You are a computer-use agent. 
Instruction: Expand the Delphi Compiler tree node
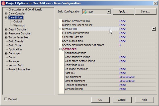[x=6, y=29]
